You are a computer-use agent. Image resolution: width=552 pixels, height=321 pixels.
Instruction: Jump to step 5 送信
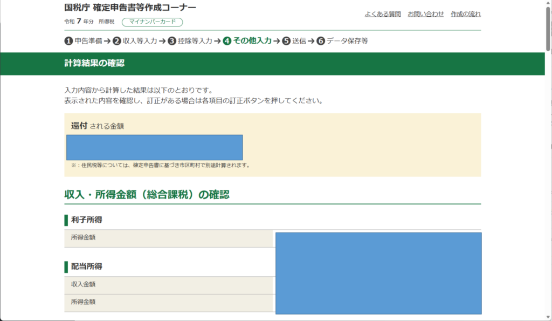coord(294,41)
